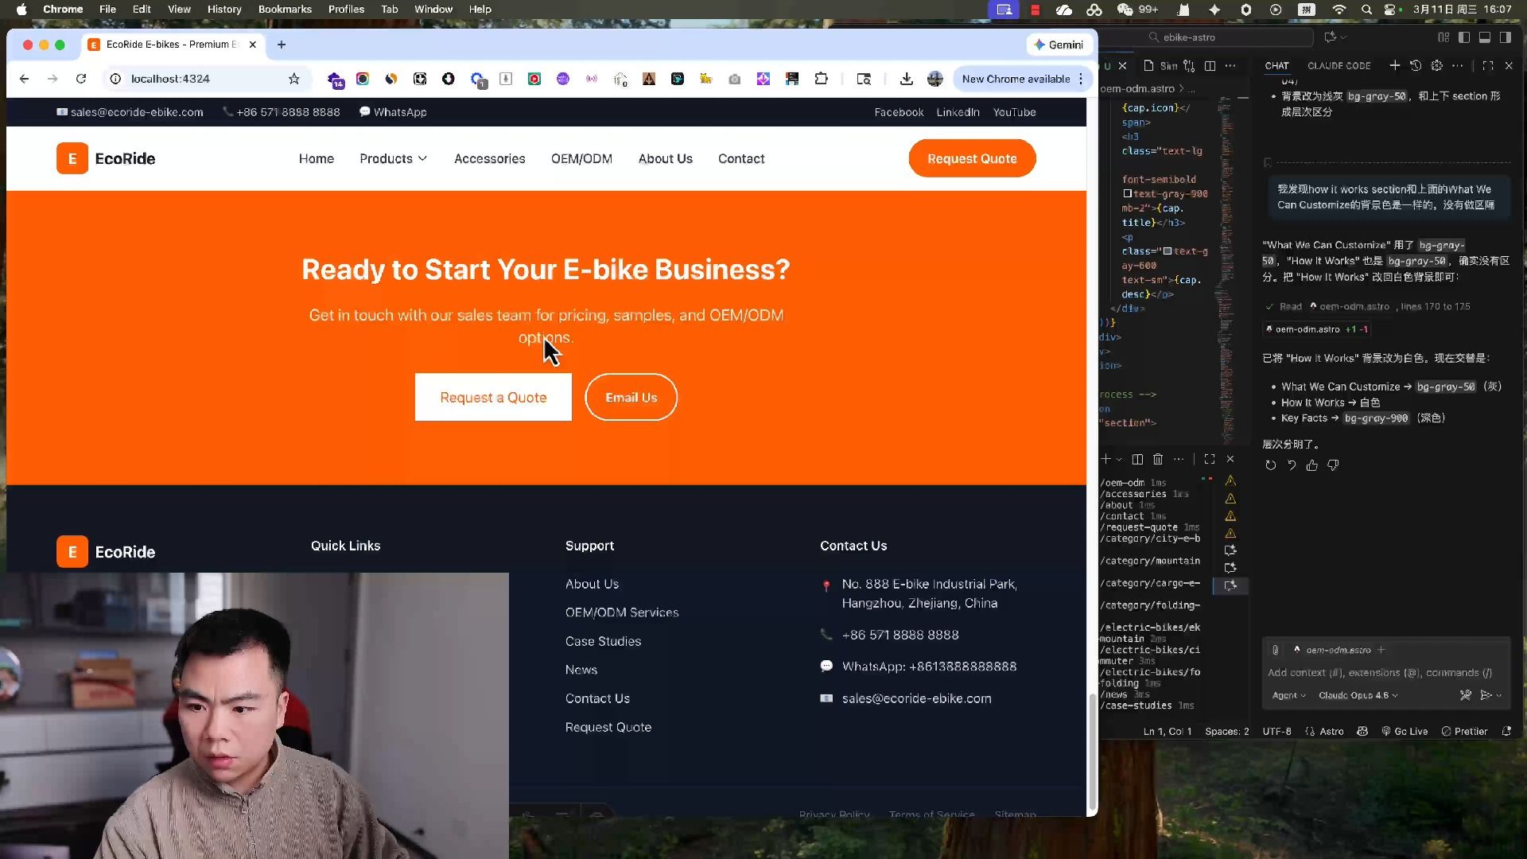Split the VS Code editor right

pyautogui.click(x=1210, y=65)
